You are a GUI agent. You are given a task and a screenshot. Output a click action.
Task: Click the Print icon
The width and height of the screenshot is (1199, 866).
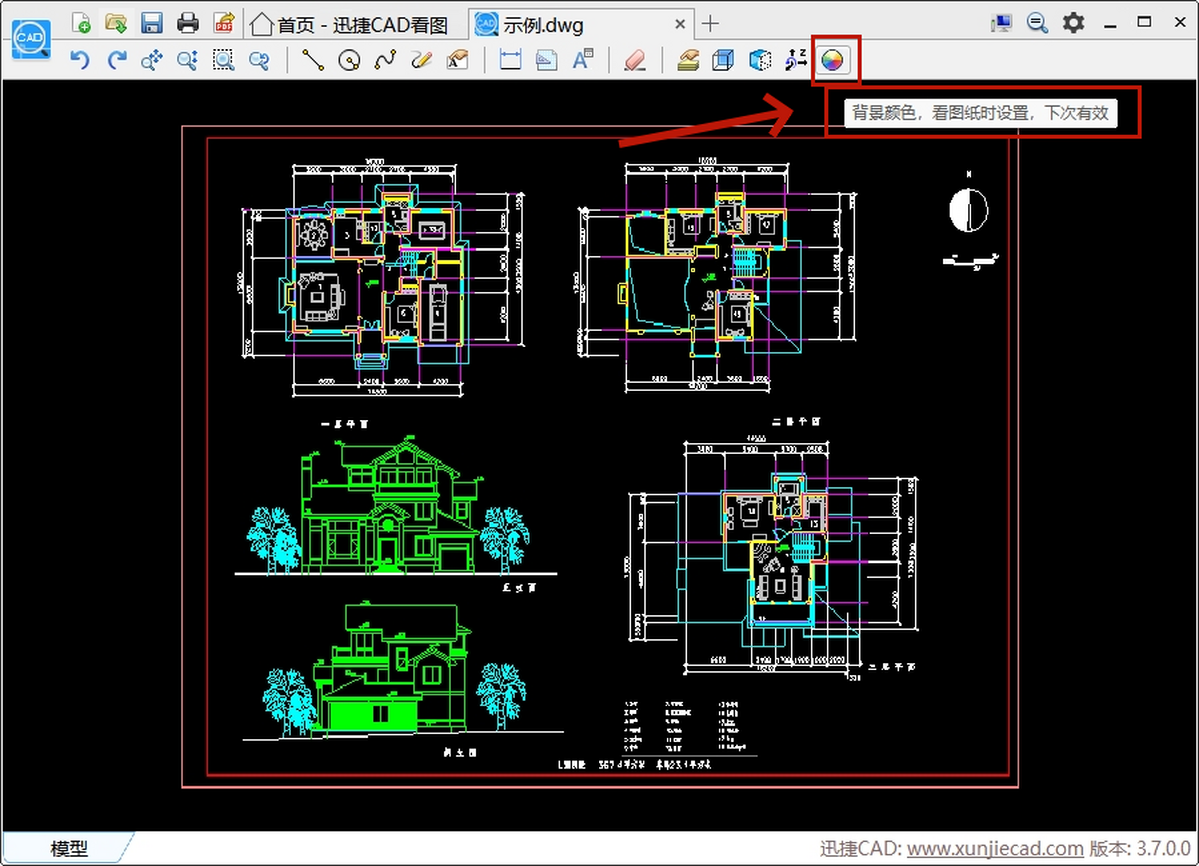click(187, 23)
